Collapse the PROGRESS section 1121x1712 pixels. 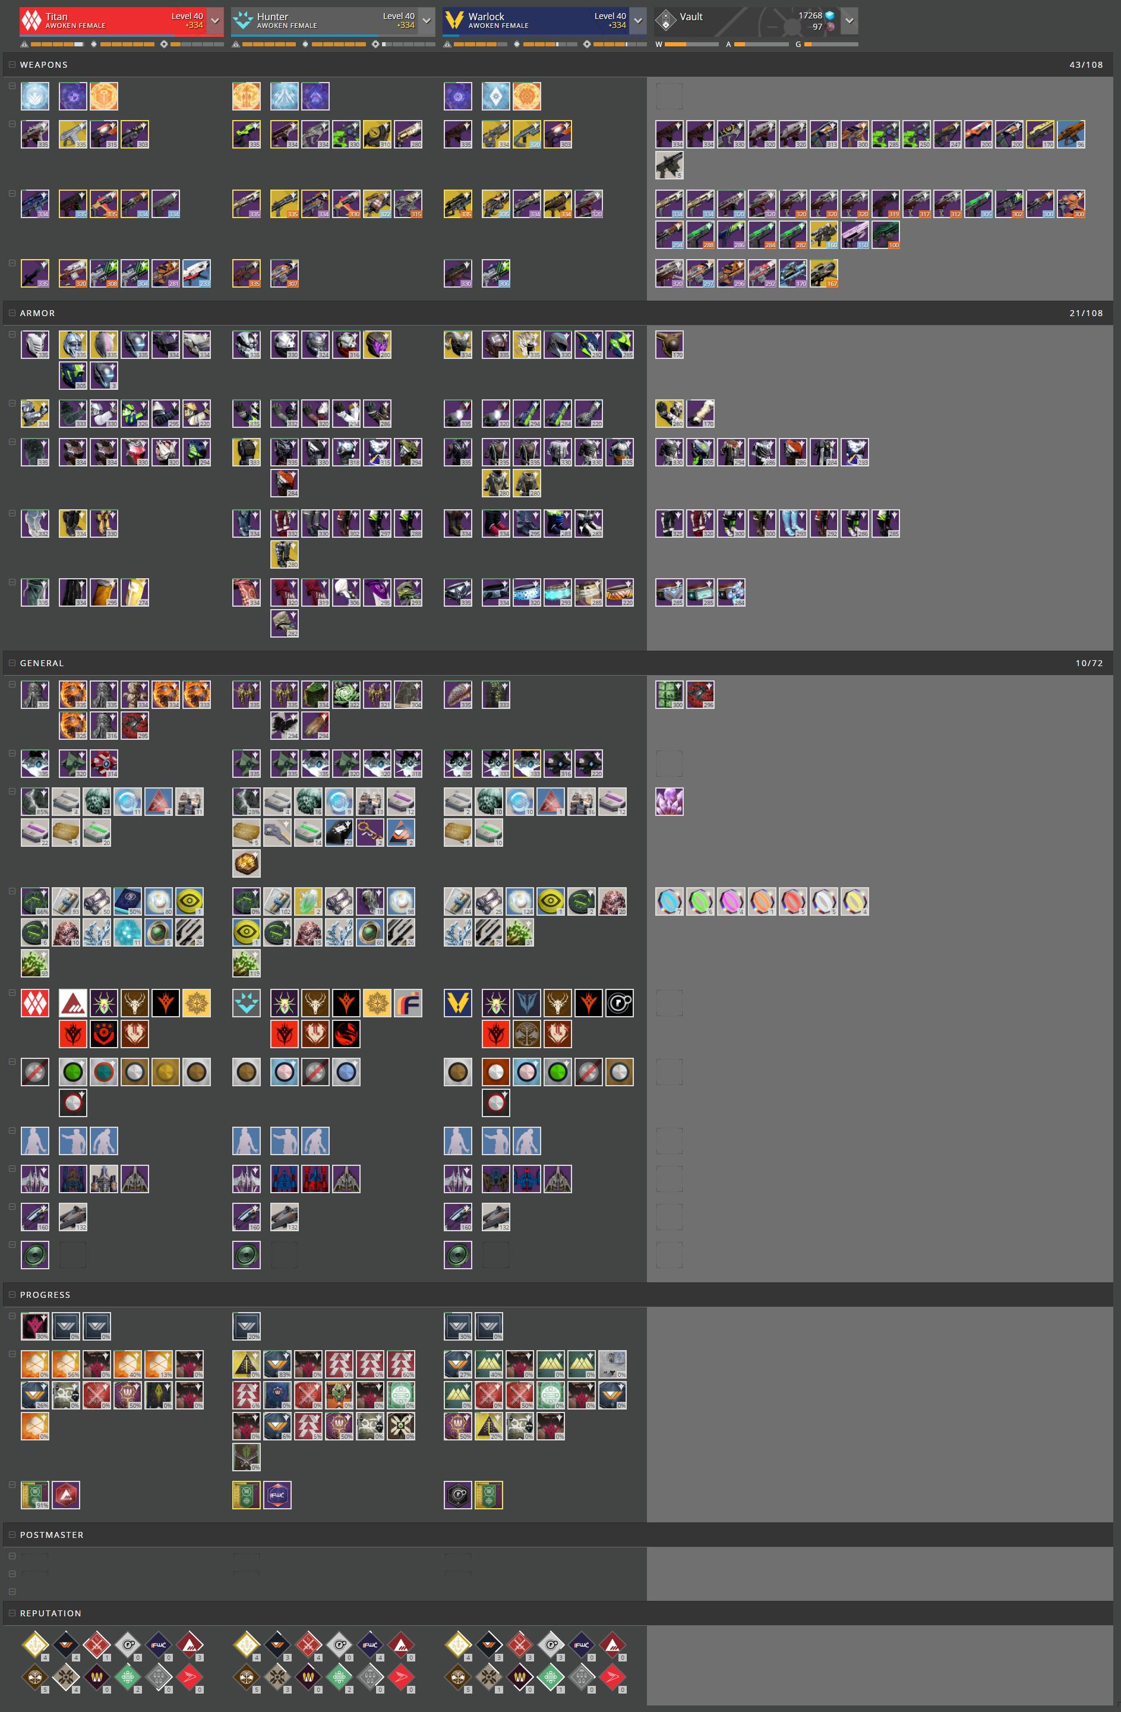(12, 1295)
